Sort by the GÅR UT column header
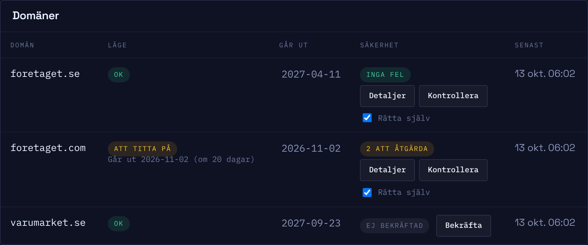 click(293, 45)
